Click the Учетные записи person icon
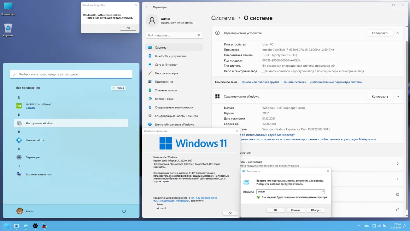Screen dimensions: 410x231 pyautogui.click(x=150, y=90)
